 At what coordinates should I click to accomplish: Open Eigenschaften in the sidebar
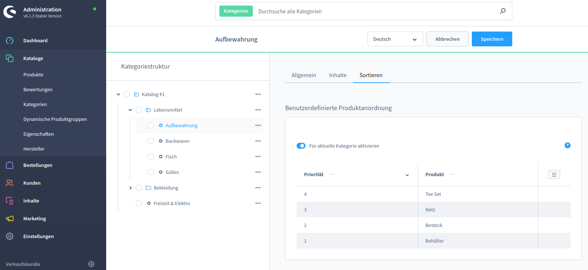(x=39, y=134)
